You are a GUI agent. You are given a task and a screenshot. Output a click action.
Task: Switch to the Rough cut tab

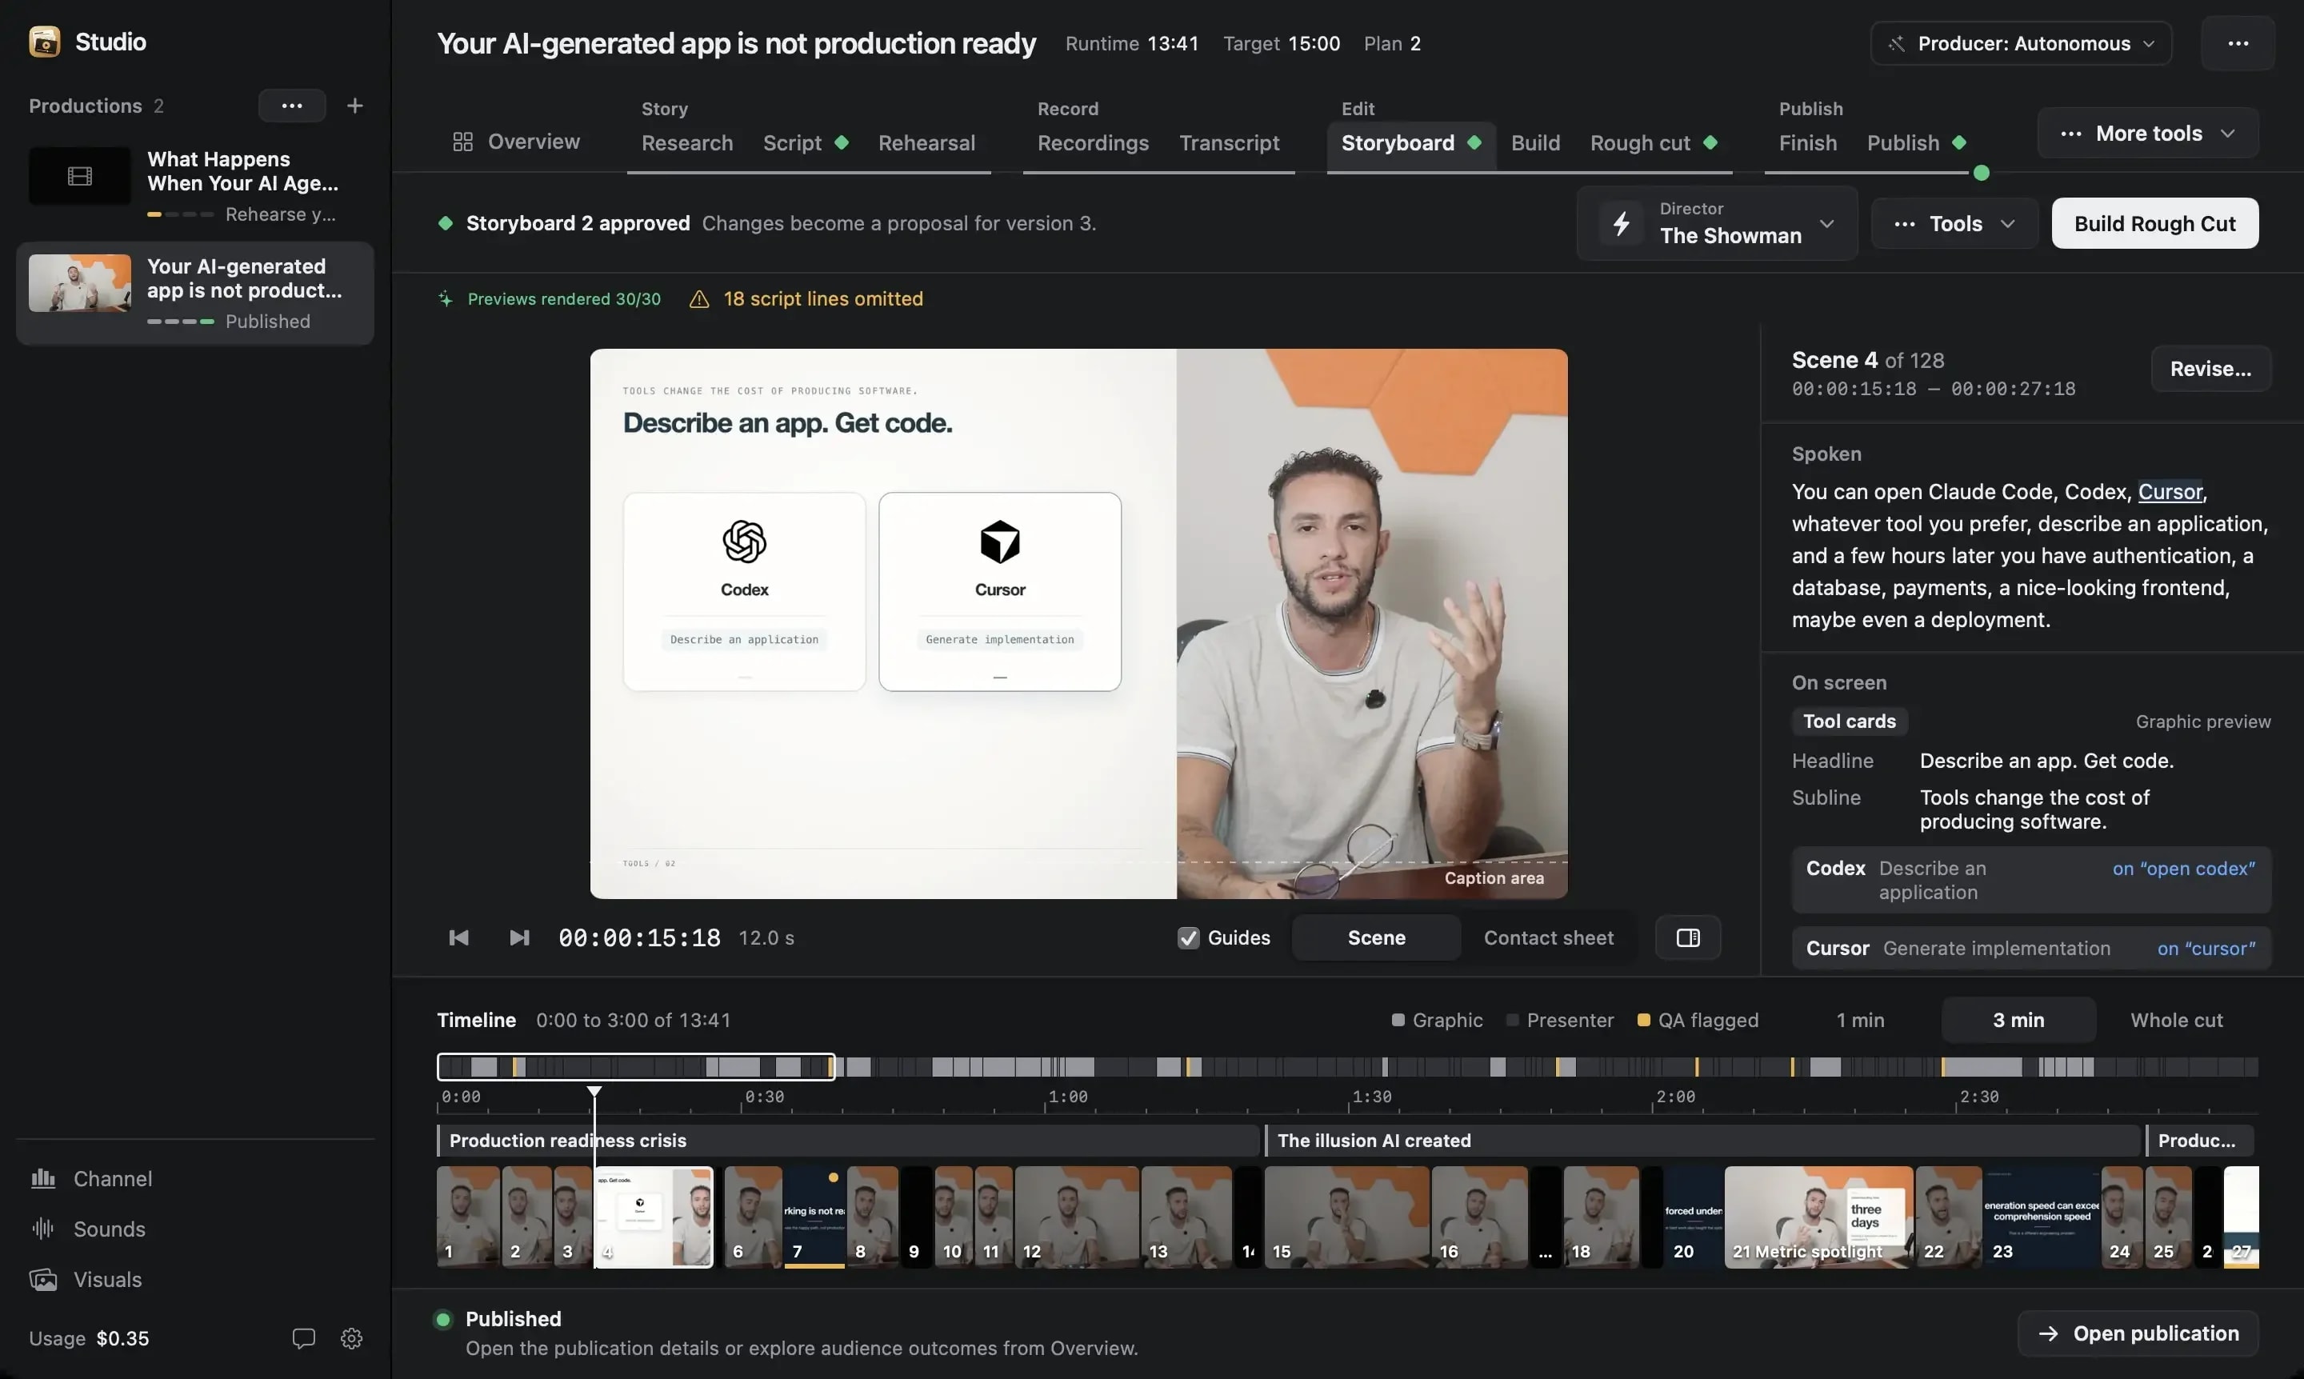(x=1653, y=143)
